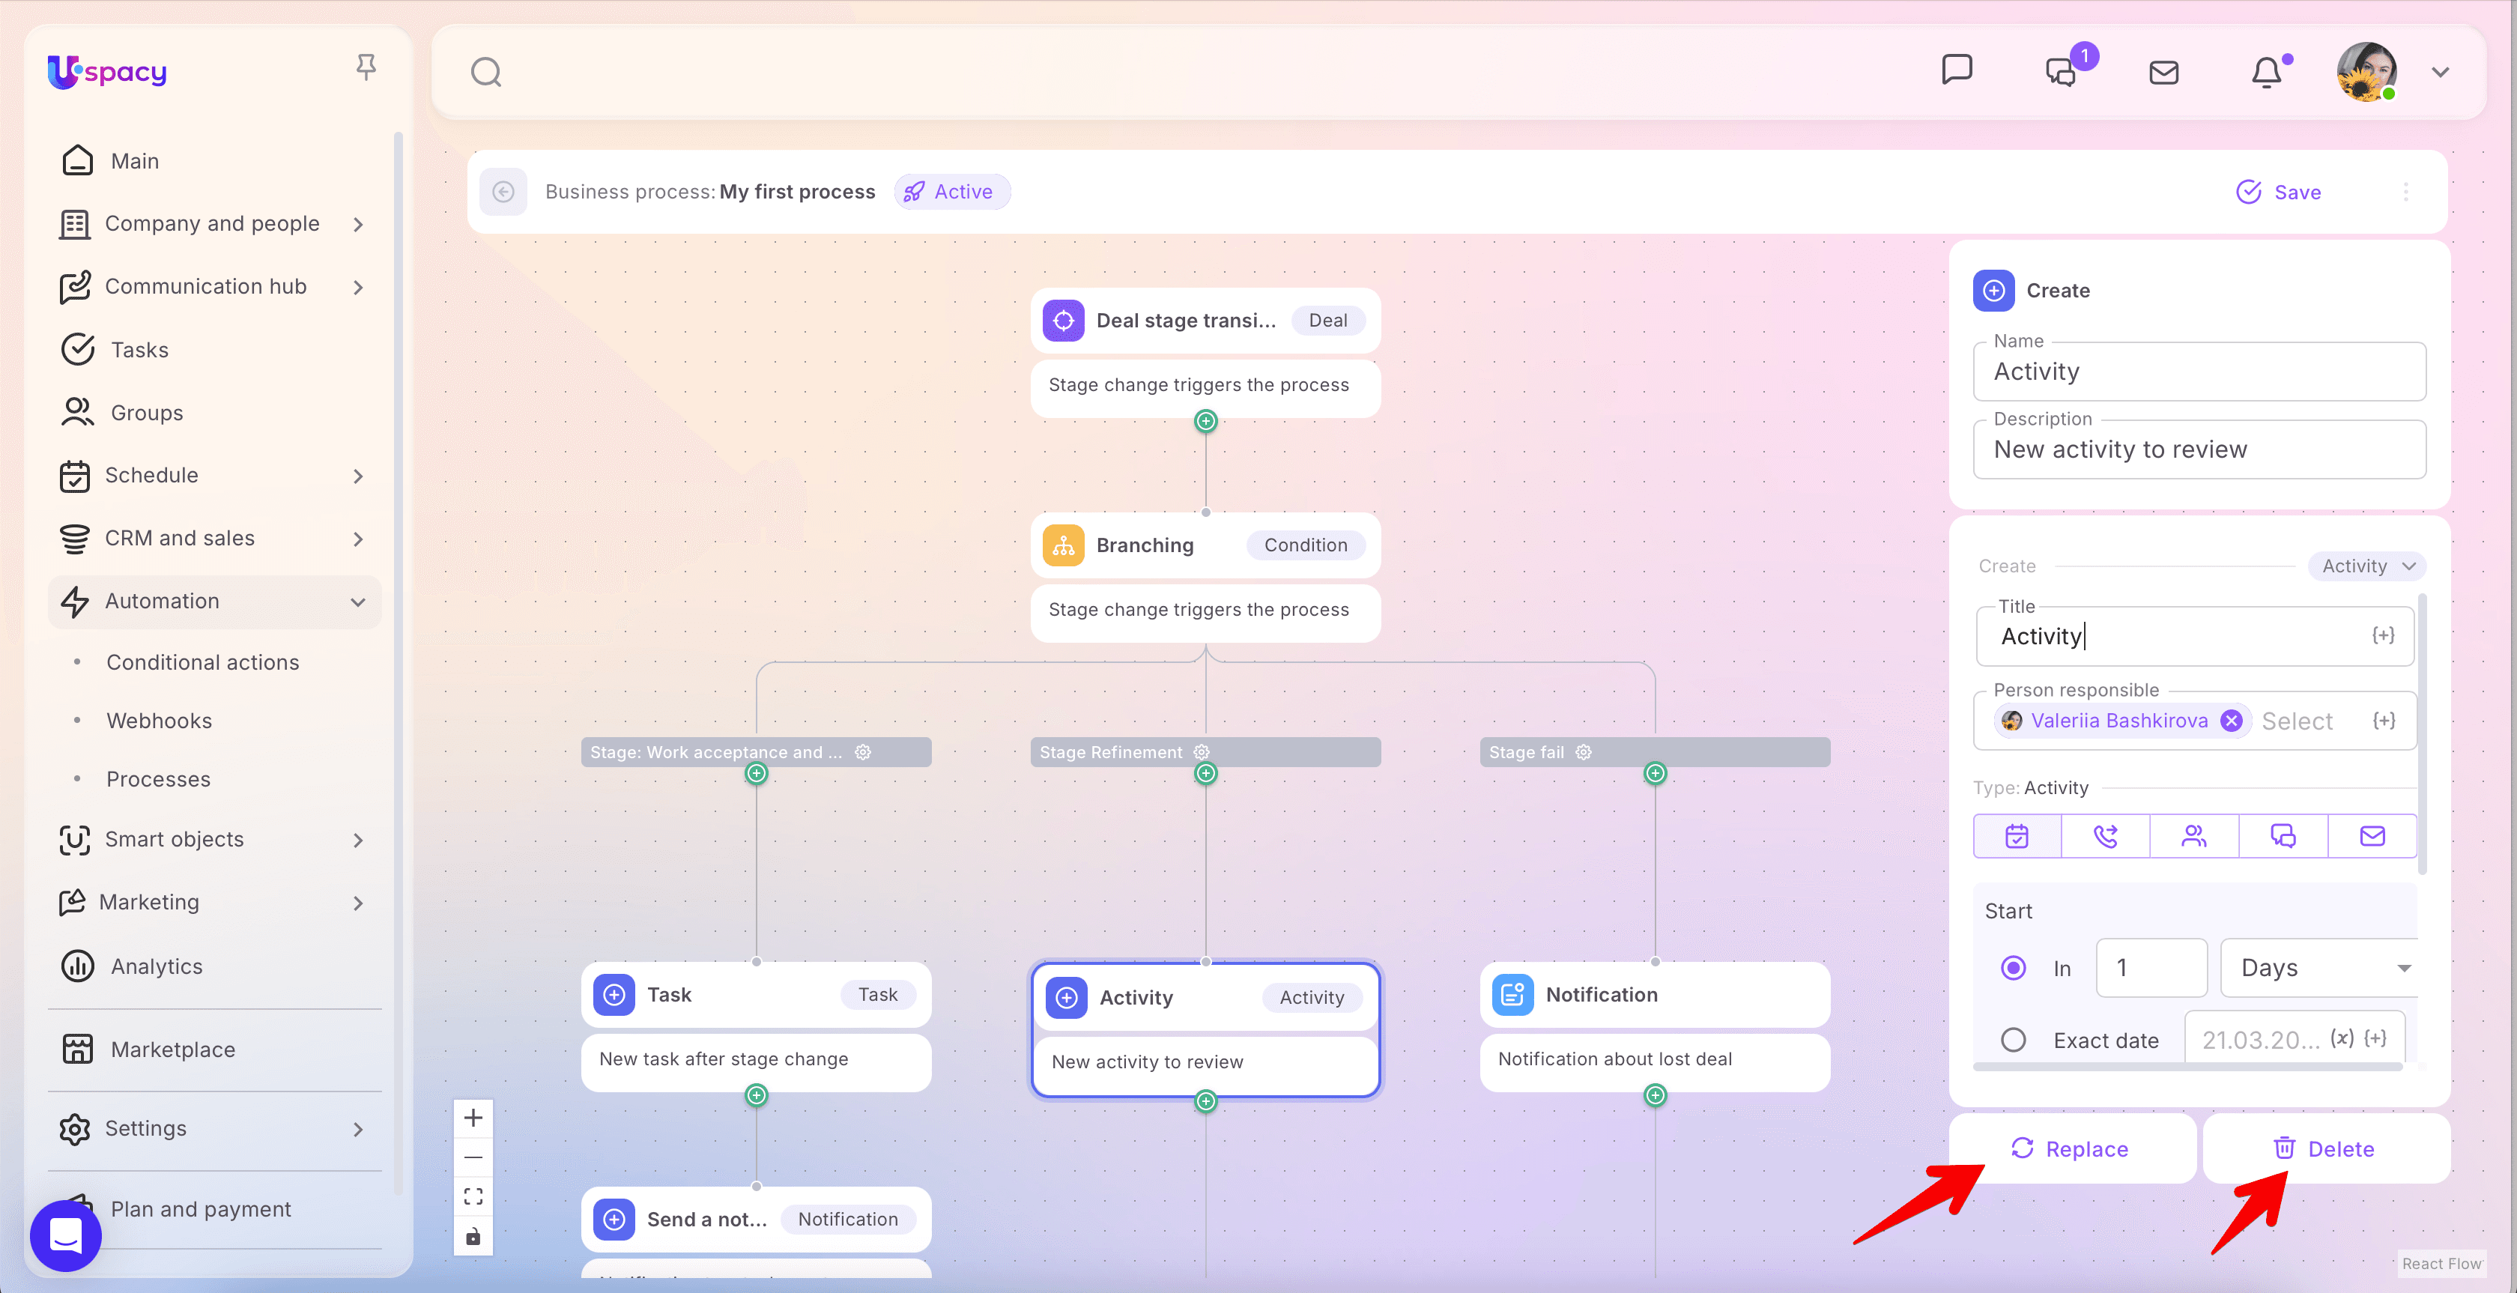Select the In radio button under Start
This screenshot has width=2517, height=1293.
[x=2013, y=968]
